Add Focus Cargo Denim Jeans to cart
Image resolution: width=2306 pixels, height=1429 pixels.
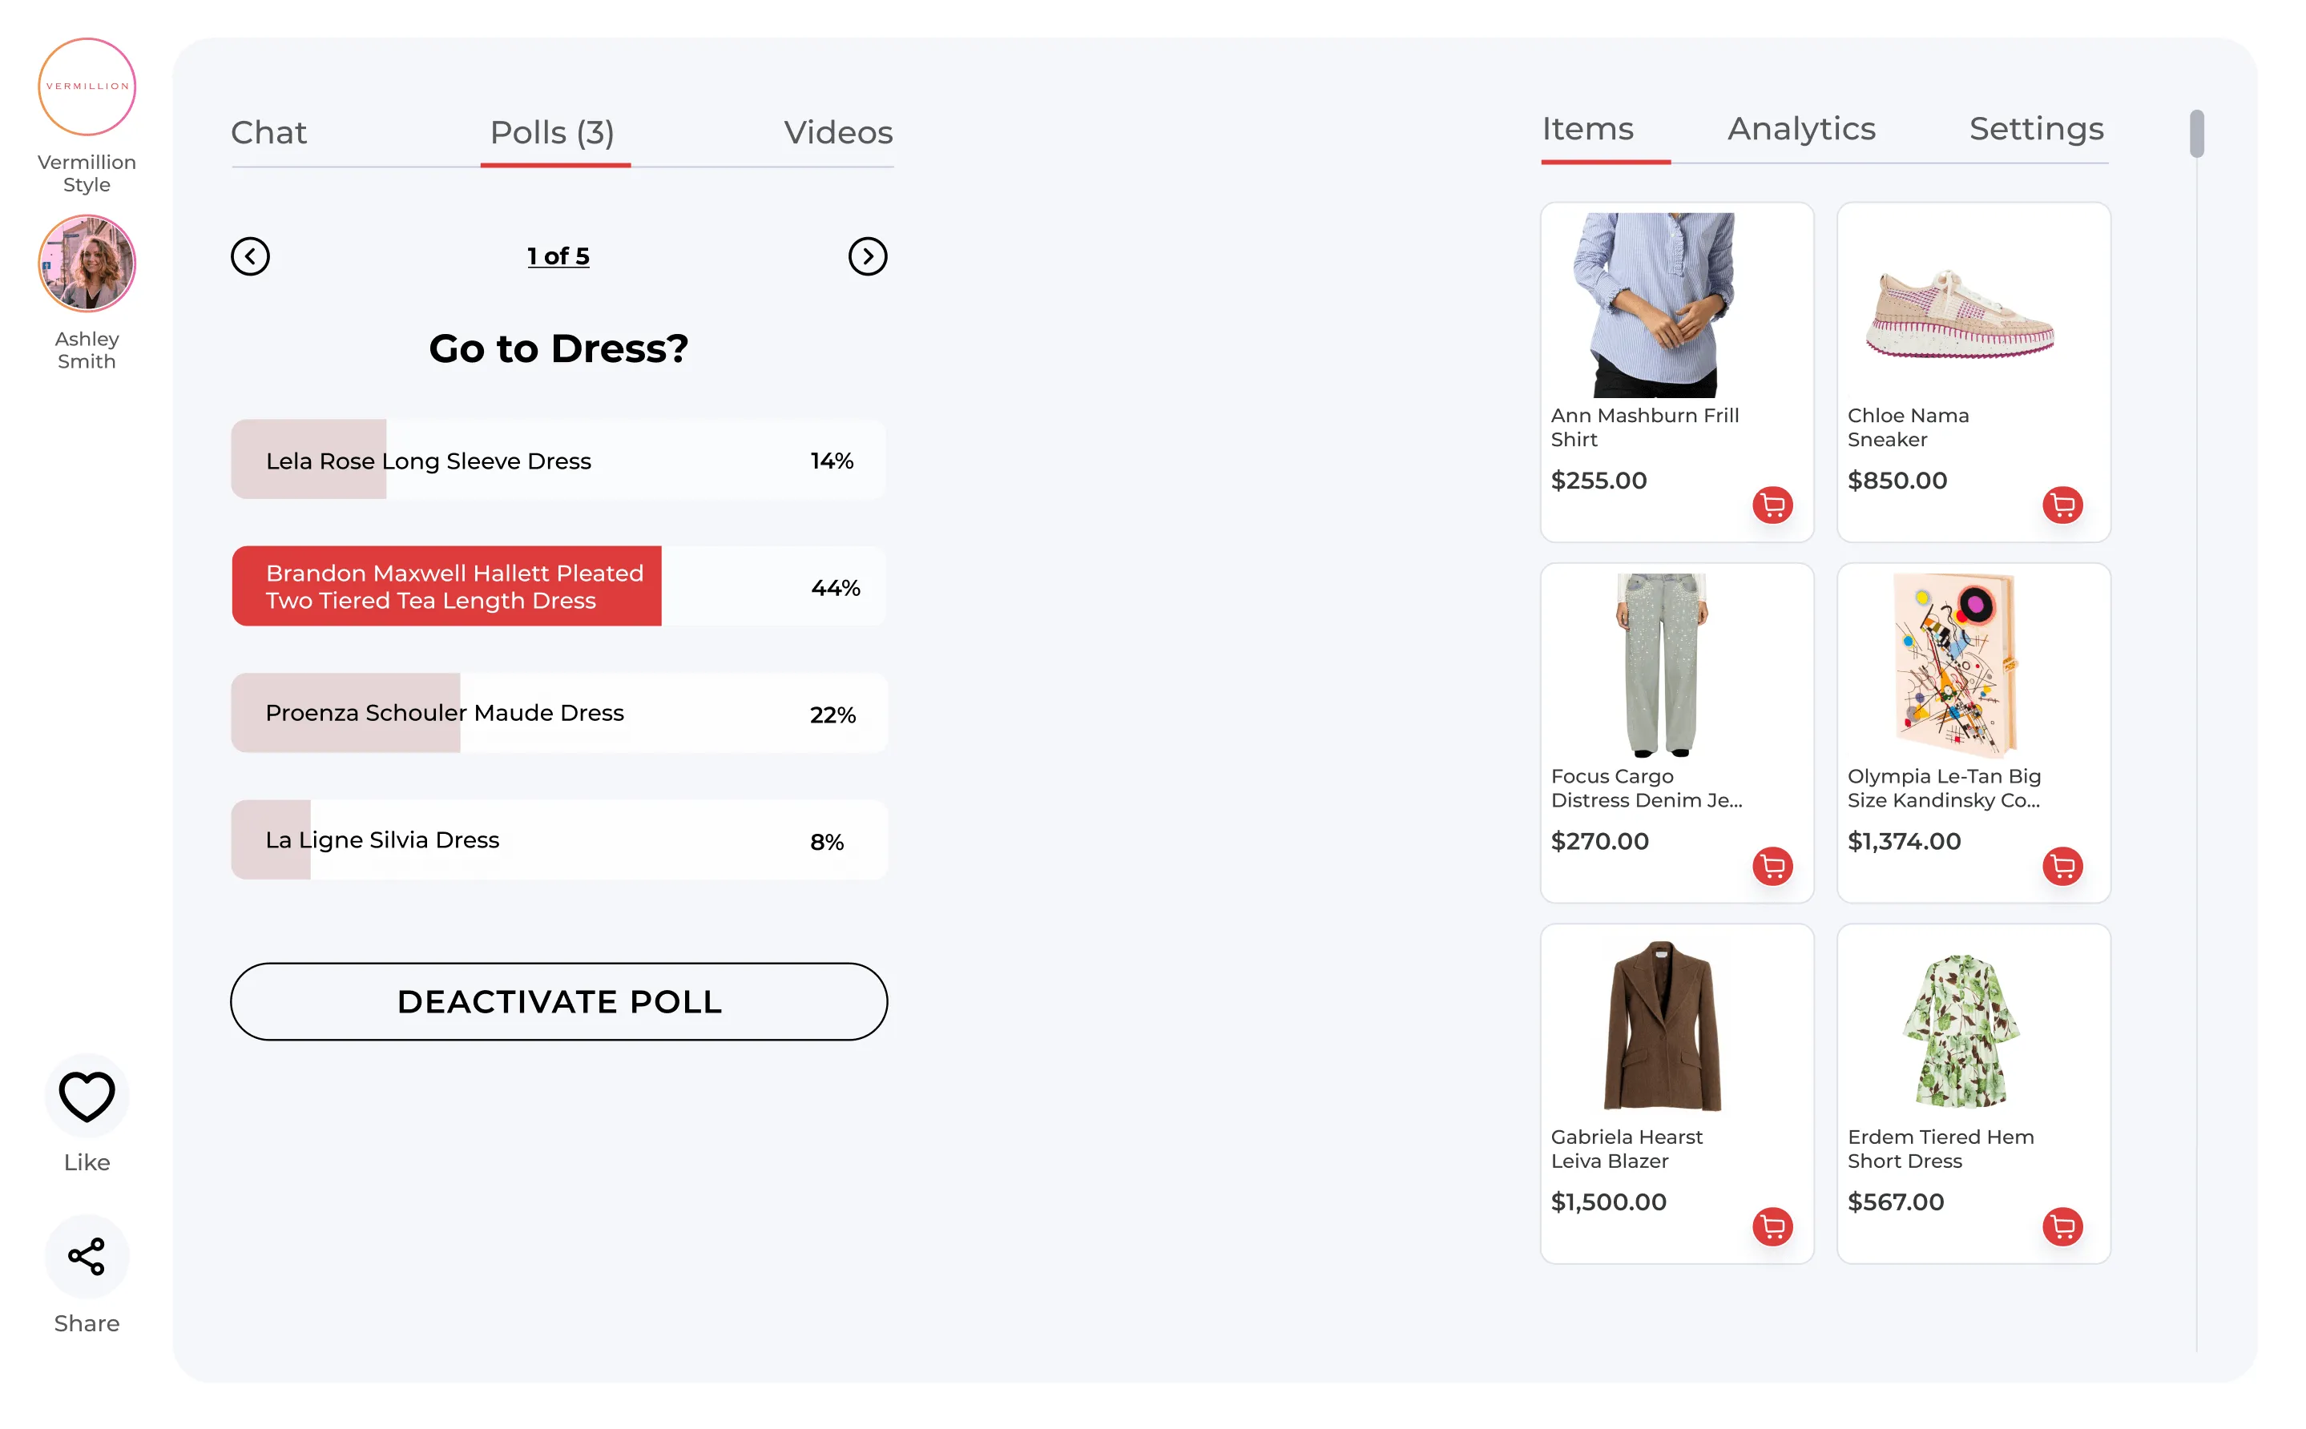tap(1772, 866)
